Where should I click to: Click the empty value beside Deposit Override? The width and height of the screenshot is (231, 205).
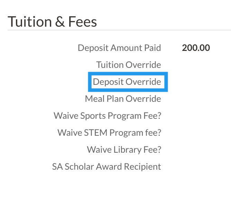pos(196,82)
